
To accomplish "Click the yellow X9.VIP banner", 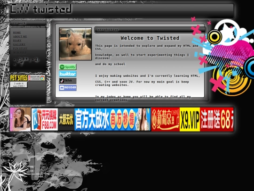I will coord(190,119).
